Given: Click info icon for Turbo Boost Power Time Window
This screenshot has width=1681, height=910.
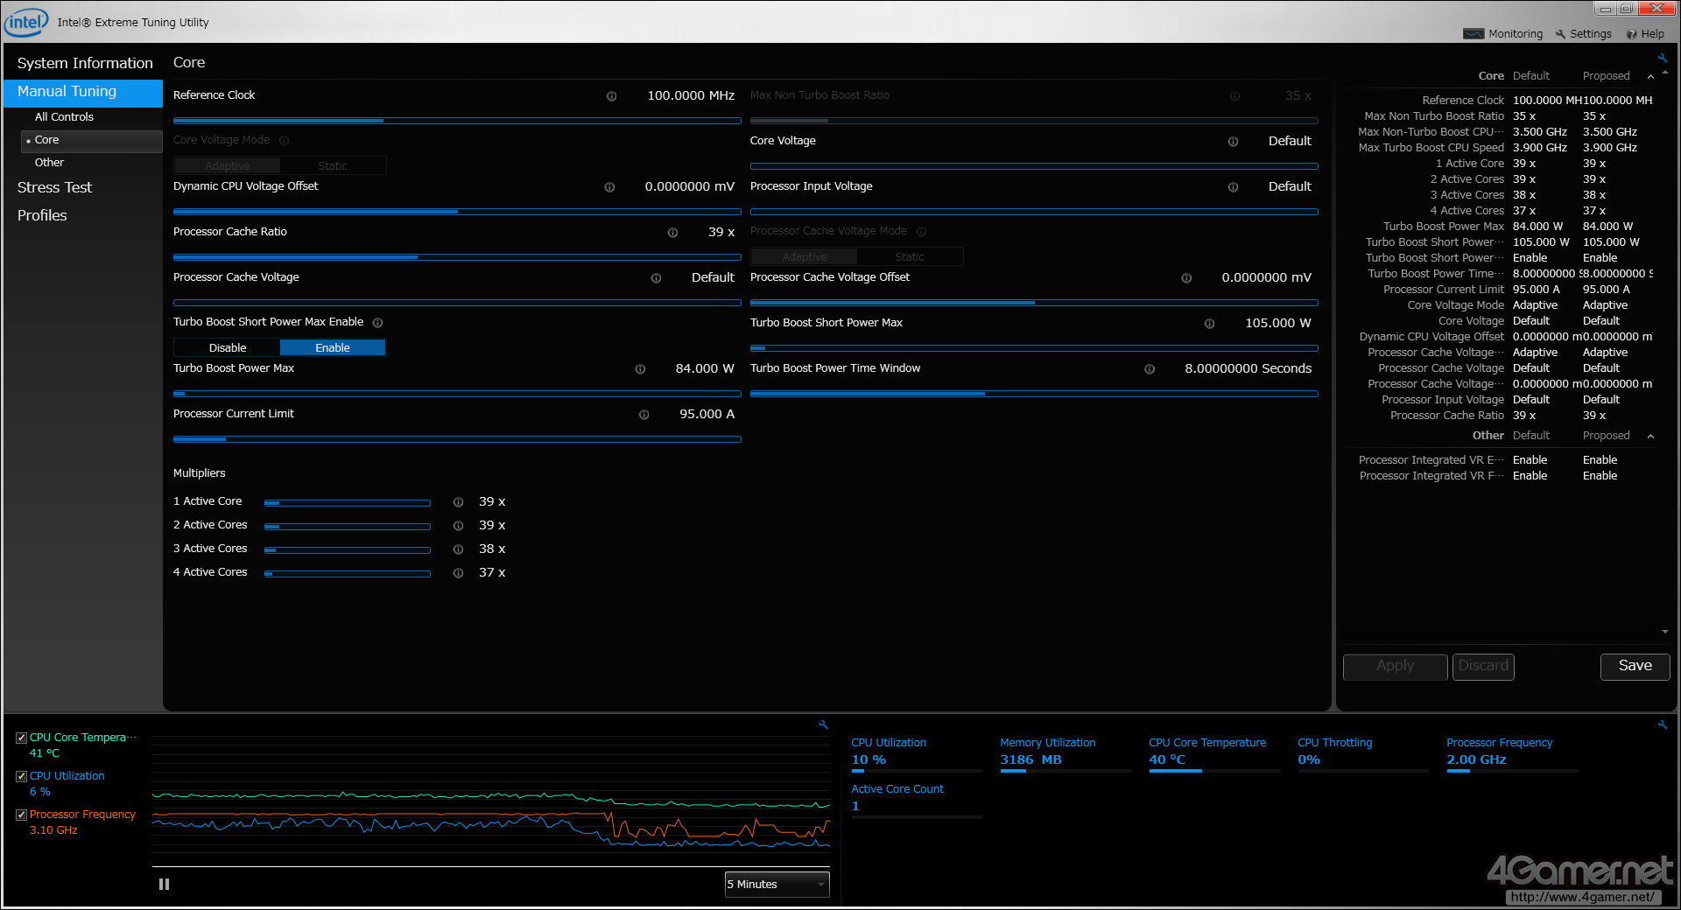Looking at the screenshot, I should (1150, 369).
